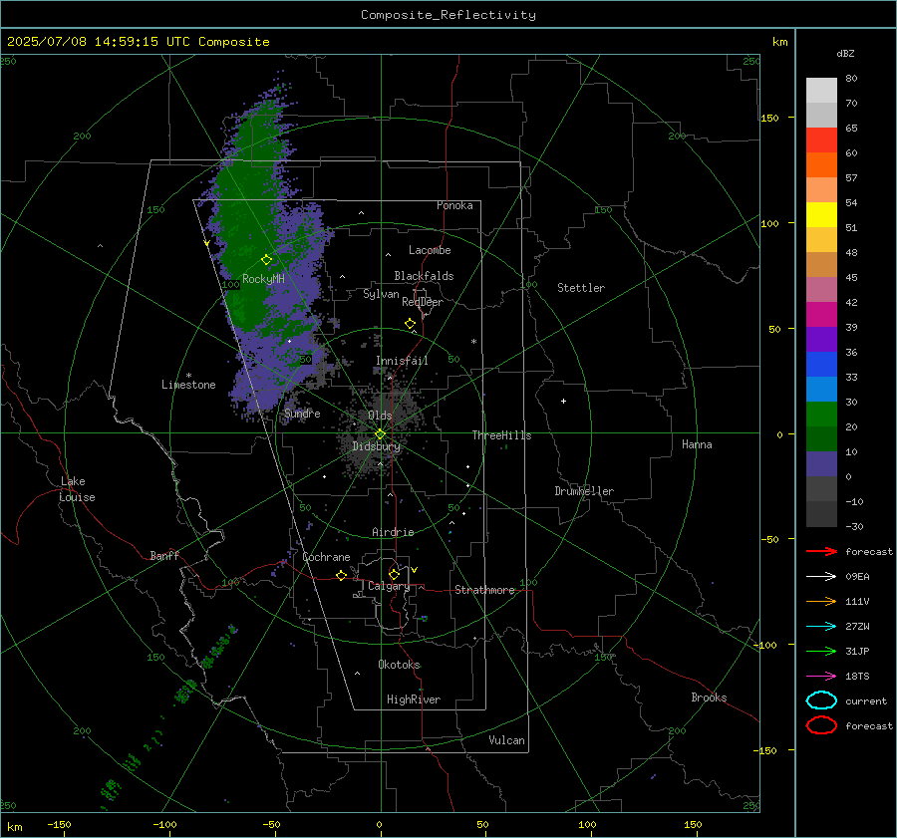The image size is (897, 838).
Task: Pick the red 60-65 dBZ color swatch
Action: [821, 140]
